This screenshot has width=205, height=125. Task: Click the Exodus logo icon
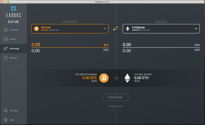13,9
